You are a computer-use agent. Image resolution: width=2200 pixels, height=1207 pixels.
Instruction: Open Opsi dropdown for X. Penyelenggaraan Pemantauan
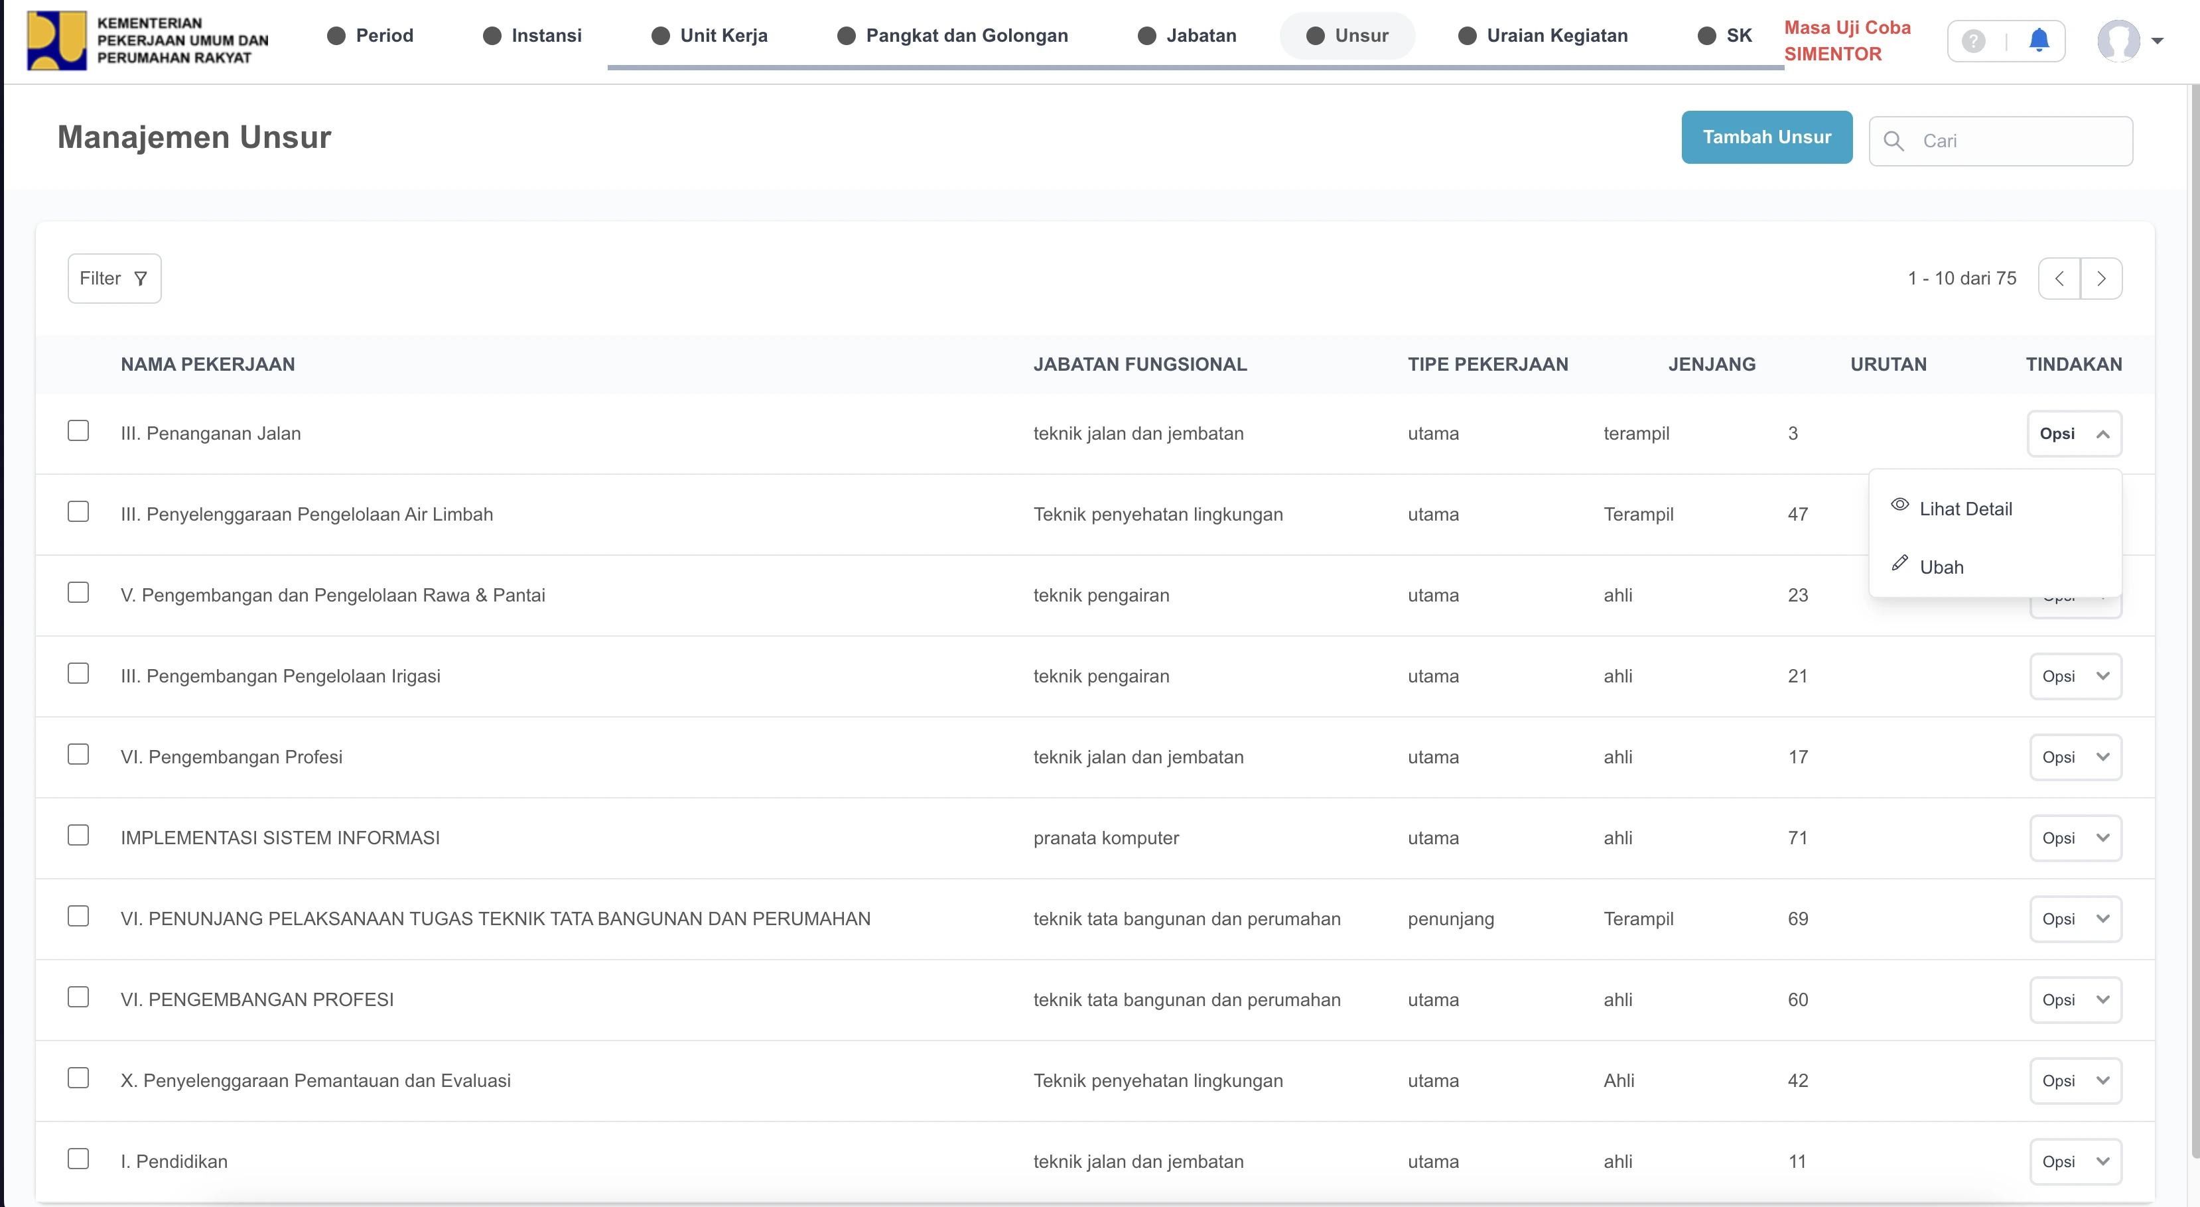click(x=2075, y=1081)
